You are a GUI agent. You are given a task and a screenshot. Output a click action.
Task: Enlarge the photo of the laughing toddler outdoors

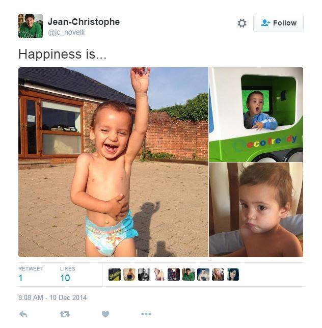(x=113, y=162)
